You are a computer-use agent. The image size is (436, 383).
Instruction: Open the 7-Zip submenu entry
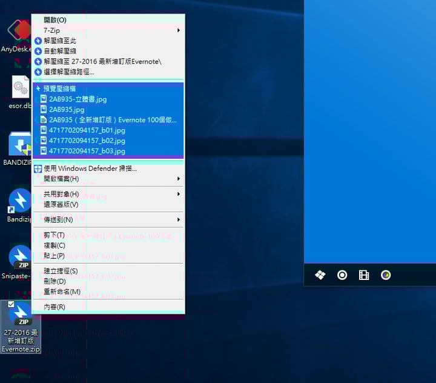click(x=108, y=30)
